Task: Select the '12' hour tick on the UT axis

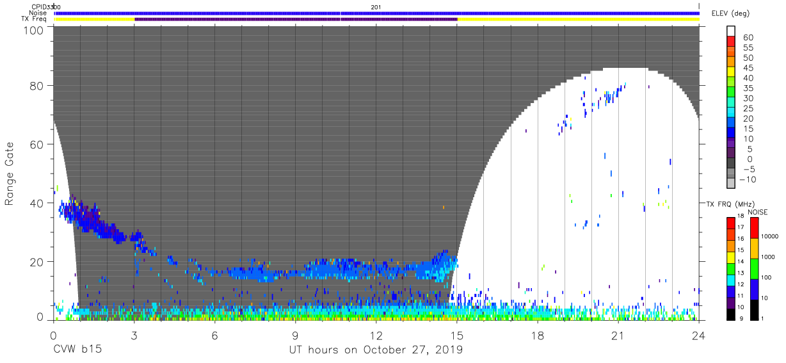Action: pyautogui.click(x=376, y=335)
